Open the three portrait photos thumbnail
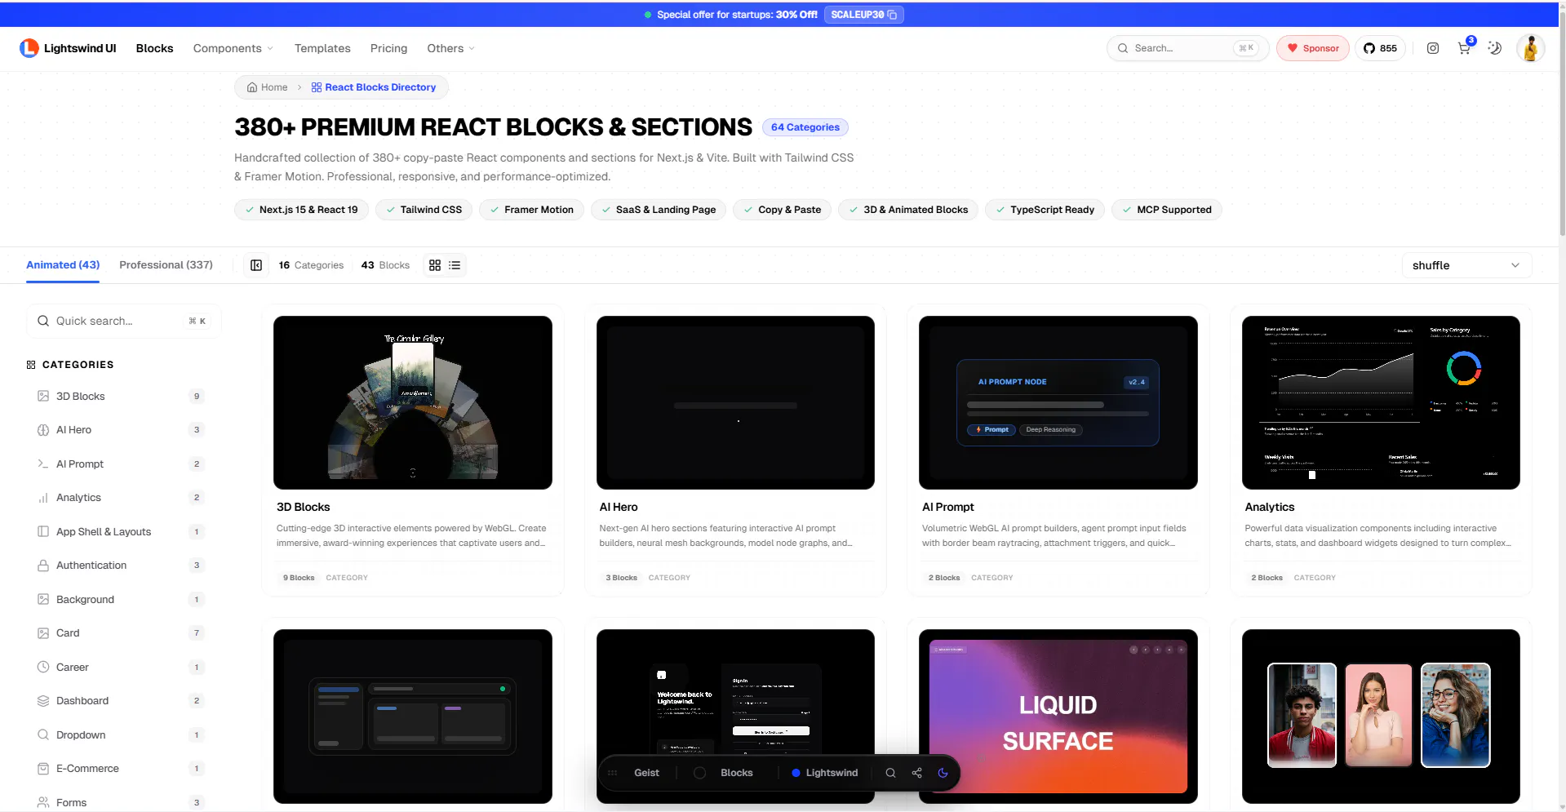The height and width of the screenshot is (812, 1566). click(x=1381, y=716)
